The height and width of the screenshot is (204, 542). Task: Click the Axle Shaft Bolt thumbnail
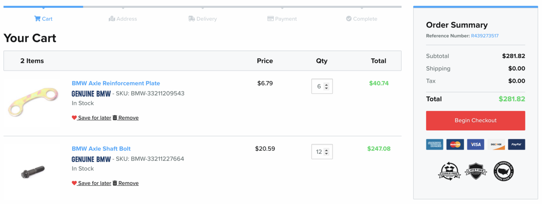point(33,172)
